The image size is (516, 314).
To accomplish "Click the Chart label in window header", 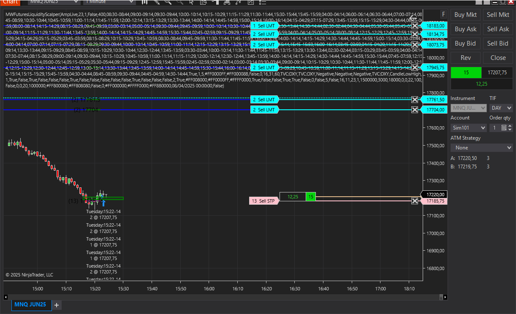I will point(10,2).
